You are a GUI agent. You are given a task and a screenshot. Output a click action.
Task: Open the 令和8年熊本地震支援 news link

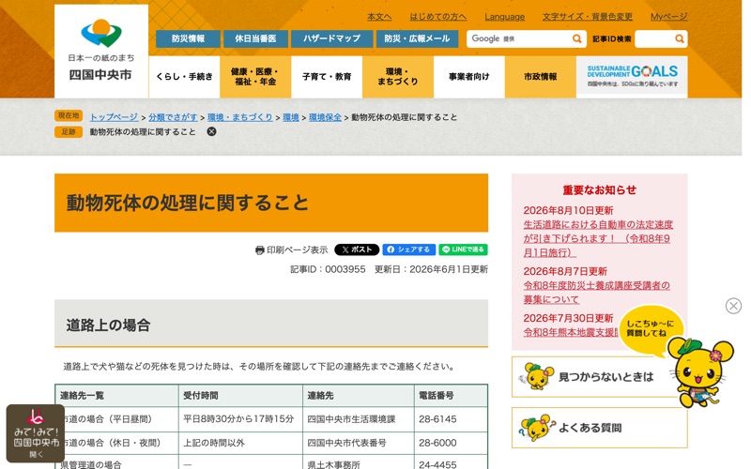572,332
